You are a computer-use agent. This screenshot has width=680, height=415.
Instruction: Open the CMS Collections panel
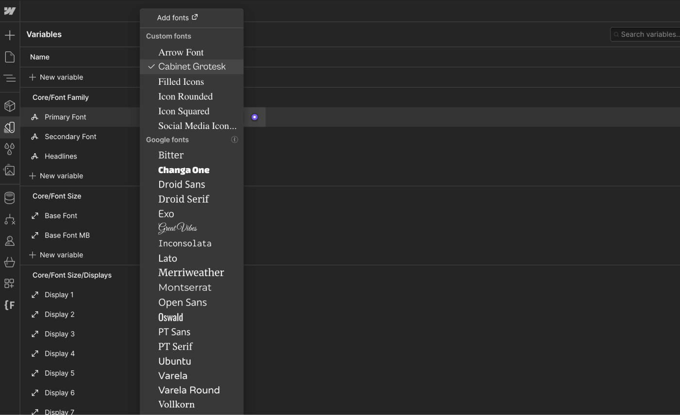point(10,196)
